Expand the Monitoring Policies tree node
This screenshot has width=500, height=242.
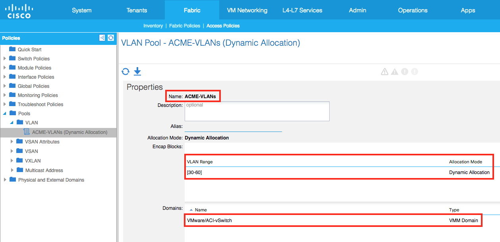click(5, 95)
